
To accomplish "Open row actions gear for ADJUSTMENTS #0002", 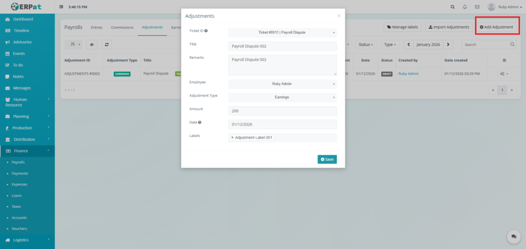I will tap(504, 74).
